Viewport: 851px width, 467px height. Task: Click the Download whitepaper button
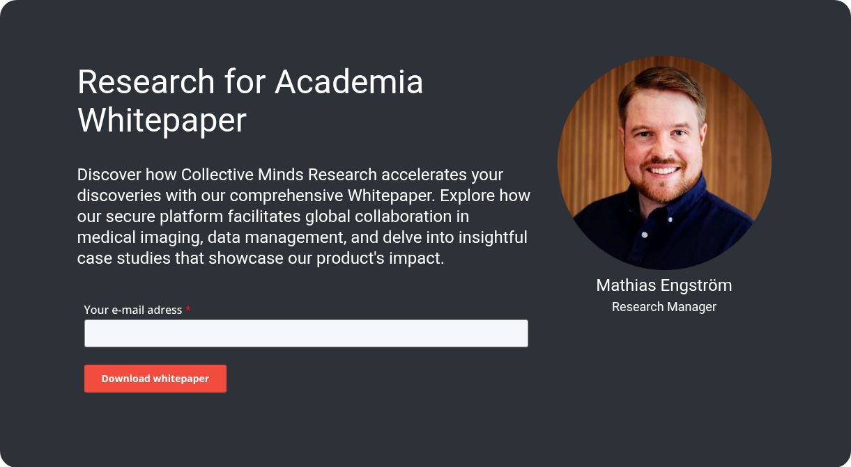coord(155,379)
